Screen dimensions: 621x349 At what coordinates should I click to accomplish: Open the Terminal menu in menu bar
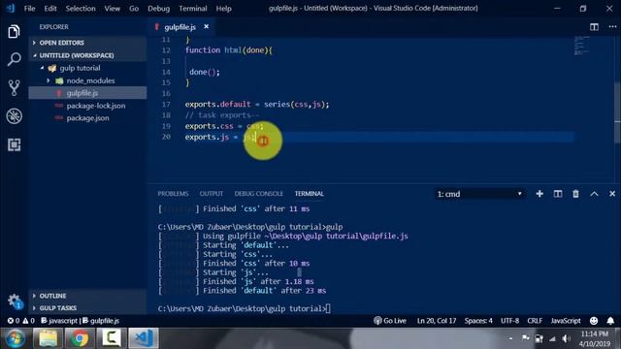[193, 9]
